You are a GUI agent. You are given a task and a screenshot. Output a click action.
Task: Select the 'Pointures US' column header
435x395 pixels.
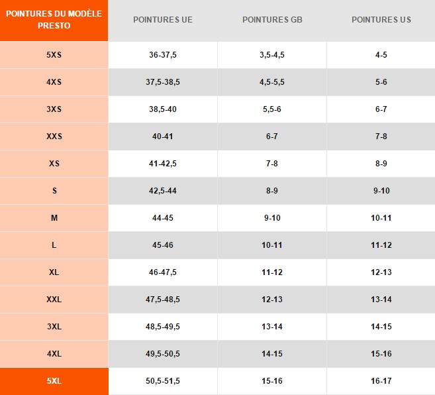point(381,21)
